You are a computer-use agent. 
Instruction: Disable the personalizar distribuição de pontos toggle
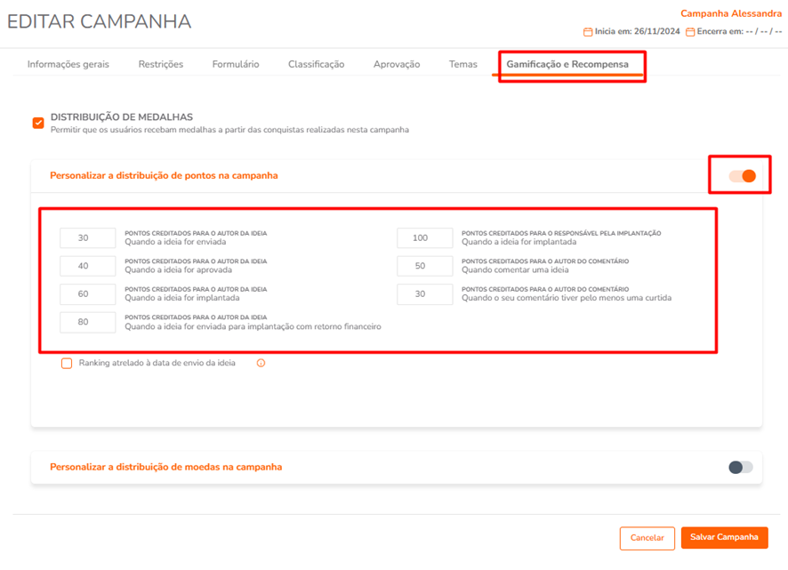pos(743,176)
